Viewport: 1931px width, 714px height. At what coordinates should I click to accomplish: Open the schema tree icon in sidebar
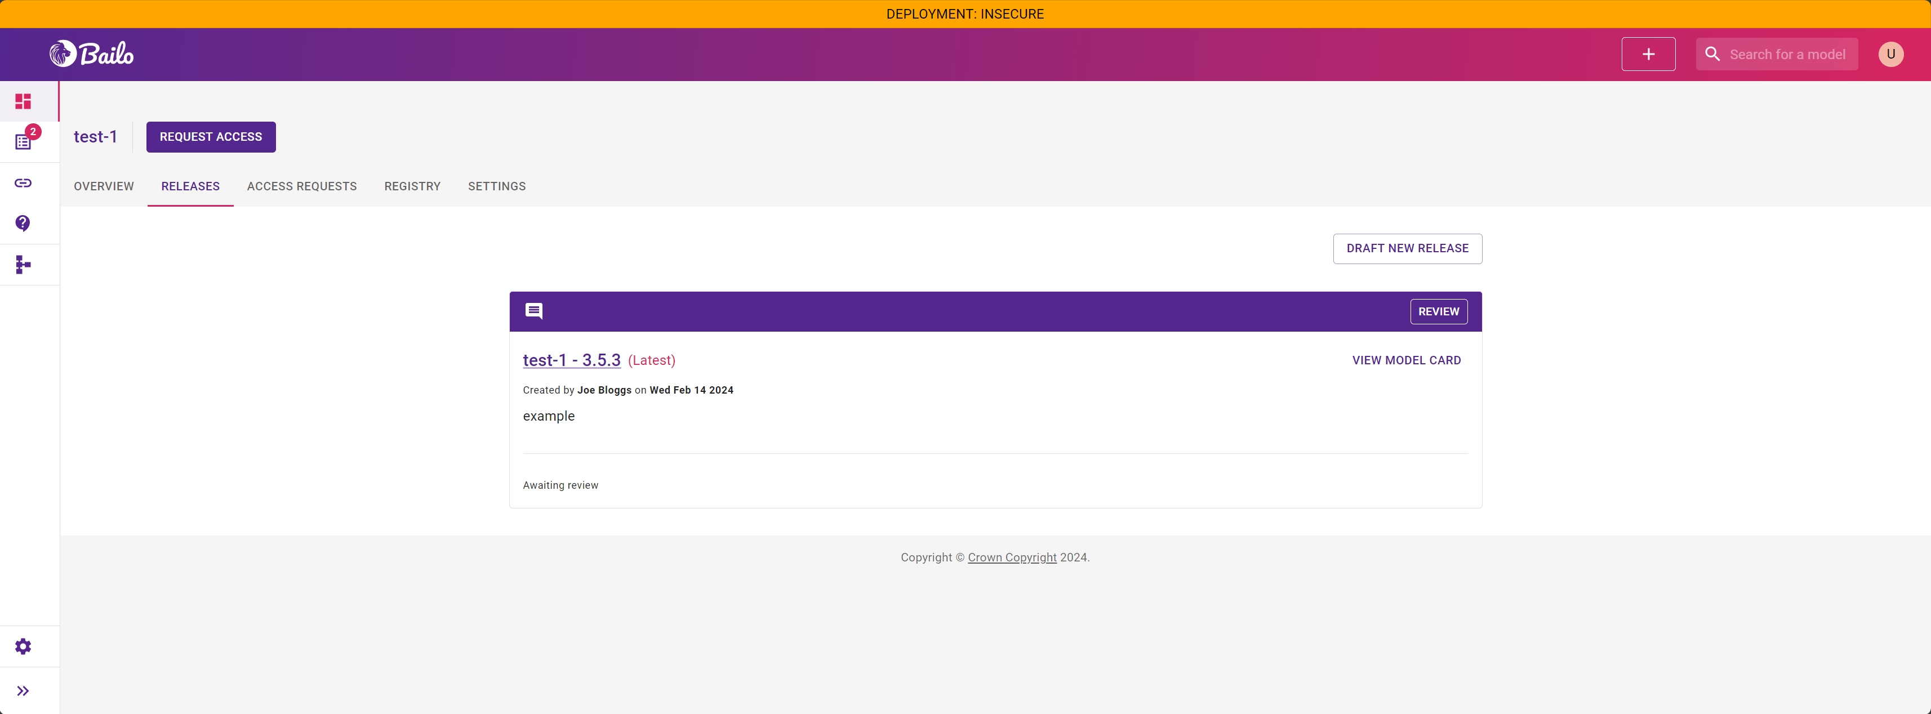pos(23,265)
